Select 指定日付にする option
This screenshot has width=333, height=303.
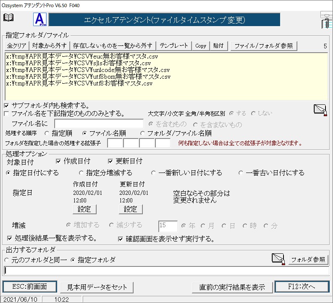tap(8, 173)
